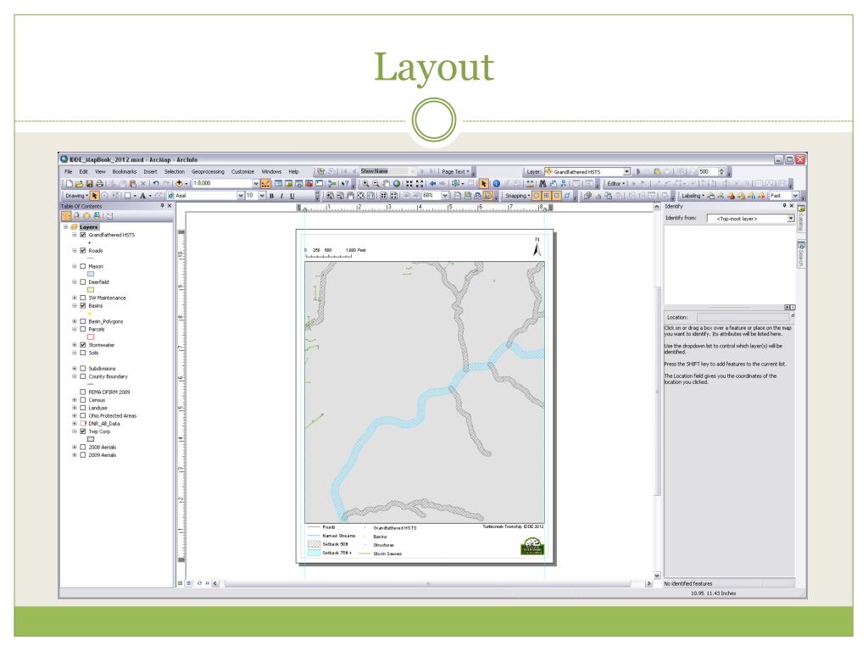
Task: Select the Zoom Out magnifier tool
Action: (x=376, y=184)
